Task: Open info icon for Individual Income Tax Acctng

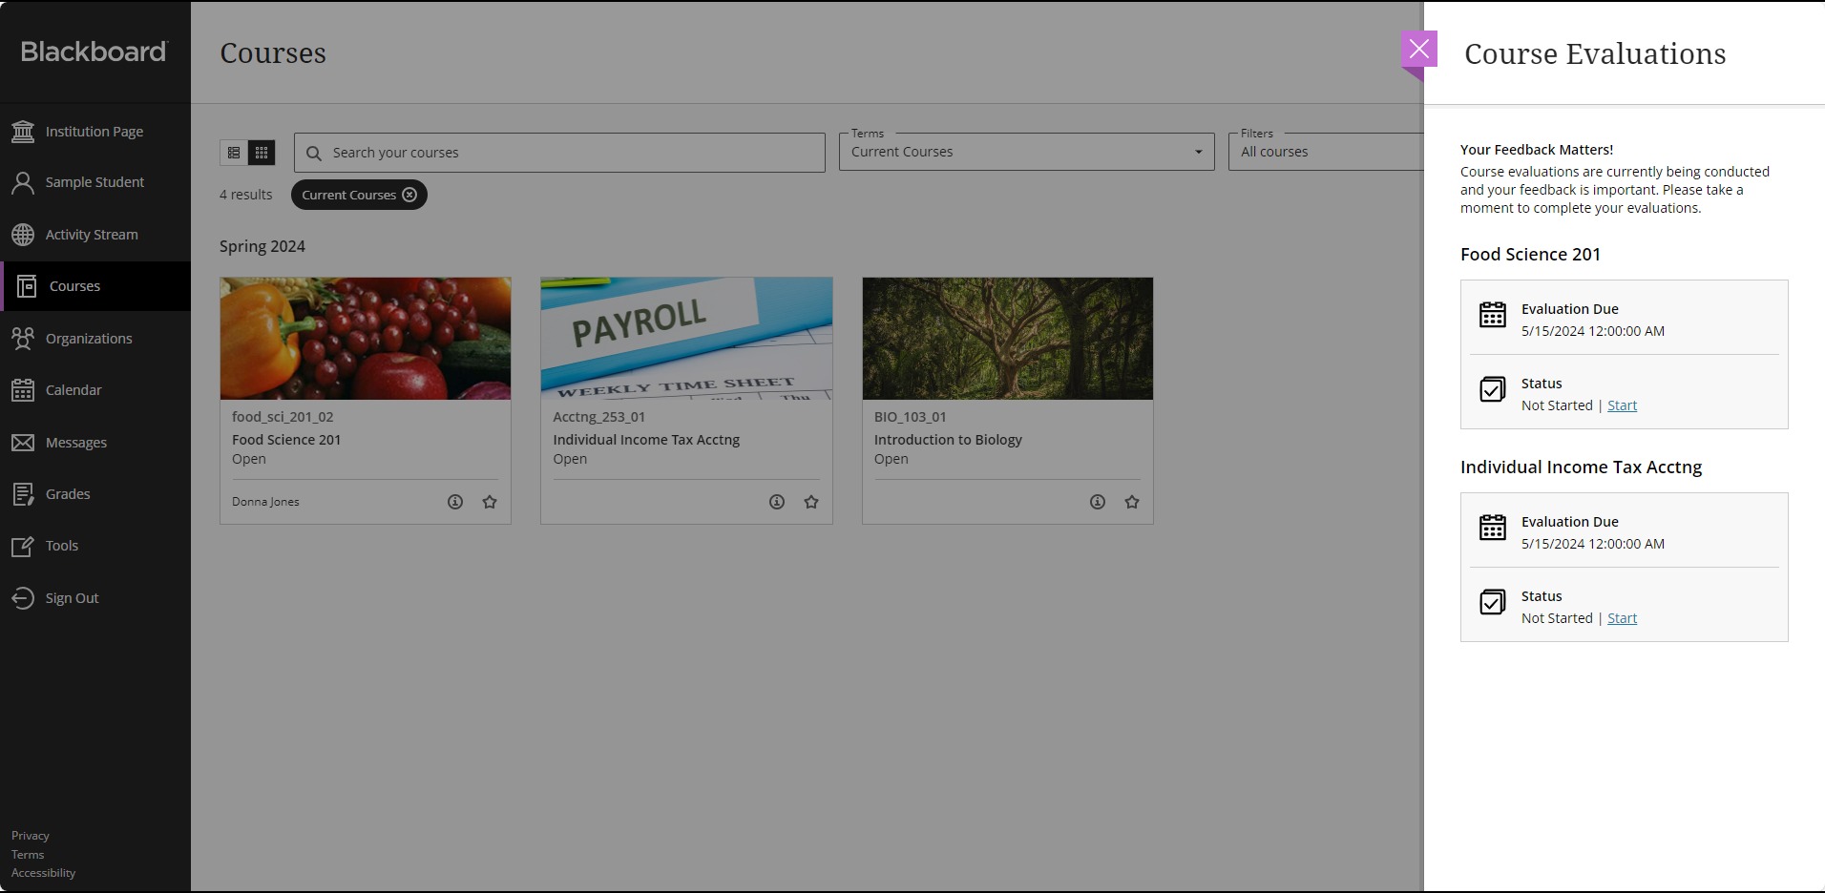Action: pyautogui.click(x=777, y=502)
